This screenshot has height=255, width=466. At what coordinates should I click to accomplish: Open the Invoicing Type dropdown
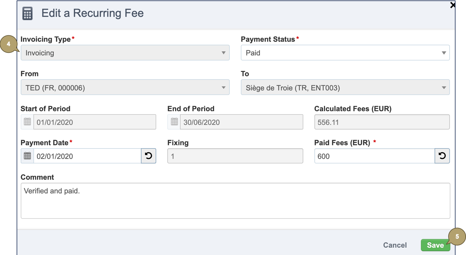coord(125,53)
